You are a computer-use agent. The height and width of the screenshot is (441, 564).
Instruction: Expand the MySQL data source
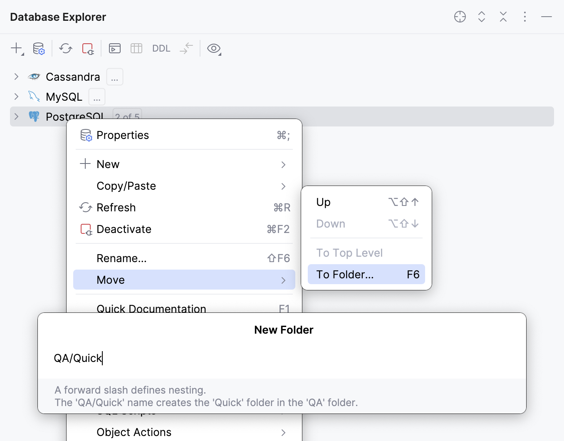pos(16,97)
